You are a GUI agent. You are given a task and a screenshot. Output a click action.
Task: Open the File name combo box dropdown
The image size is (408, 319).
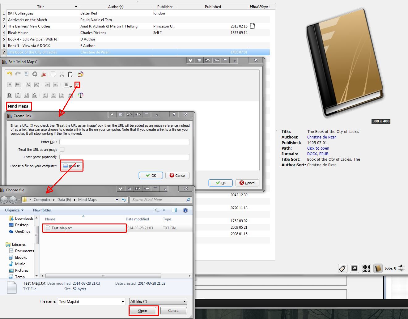point(123,301)
